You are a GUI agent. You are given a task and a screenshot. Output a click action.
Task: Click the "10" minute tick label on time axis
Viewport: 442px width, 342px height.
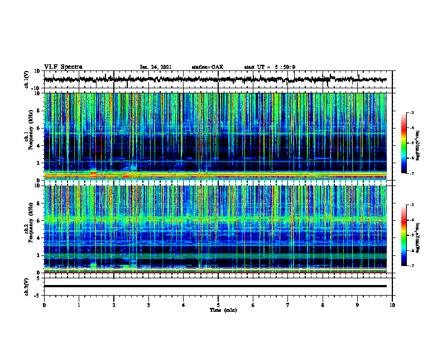pyautogui.click(x=392, y=305)
